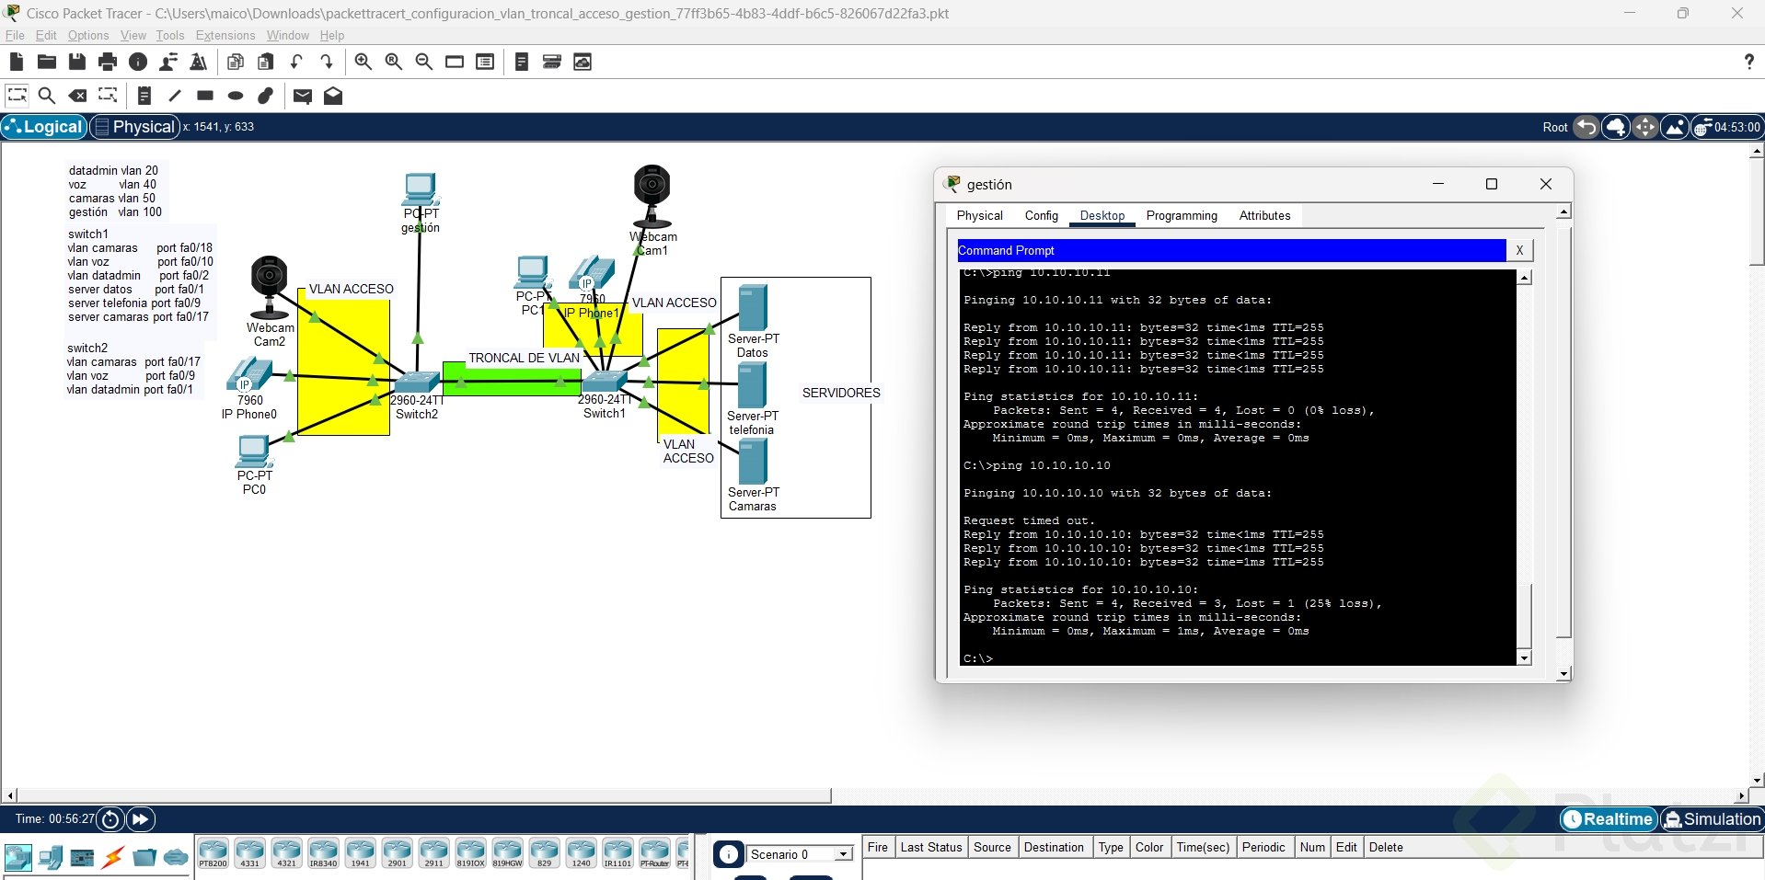Print the workspace using the printer icon
The width and height of the screenshot is (1765, 880).
pyautogui.click(x=108, y=62)
